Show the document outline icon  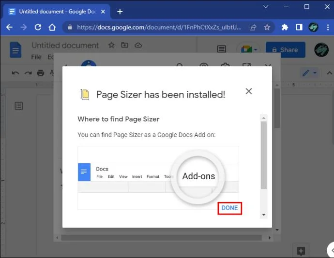pos(19,106)
